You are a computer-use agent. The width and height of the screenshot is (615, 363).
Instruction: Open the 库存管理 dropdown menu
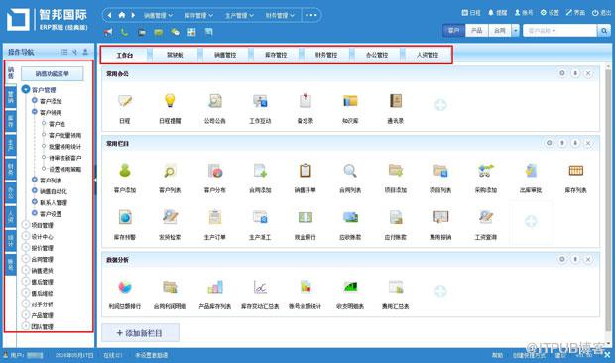tap(198, 15)
